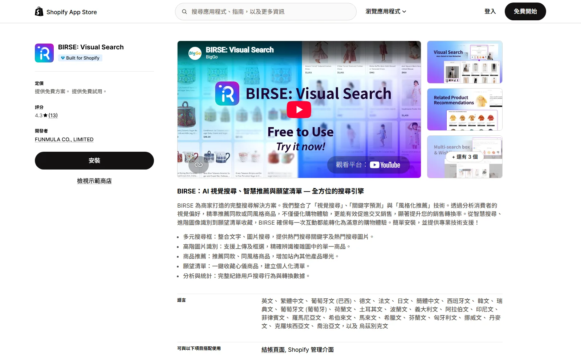The width and height of the screenshot is (581, 363).
Task: Click the 願望清單 bullet point text
Action: pos(247,266)
